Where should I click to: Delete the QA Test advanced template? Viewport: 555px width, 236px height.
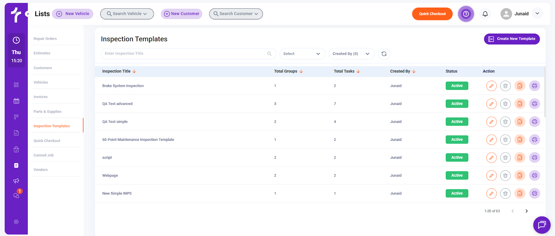505,104
